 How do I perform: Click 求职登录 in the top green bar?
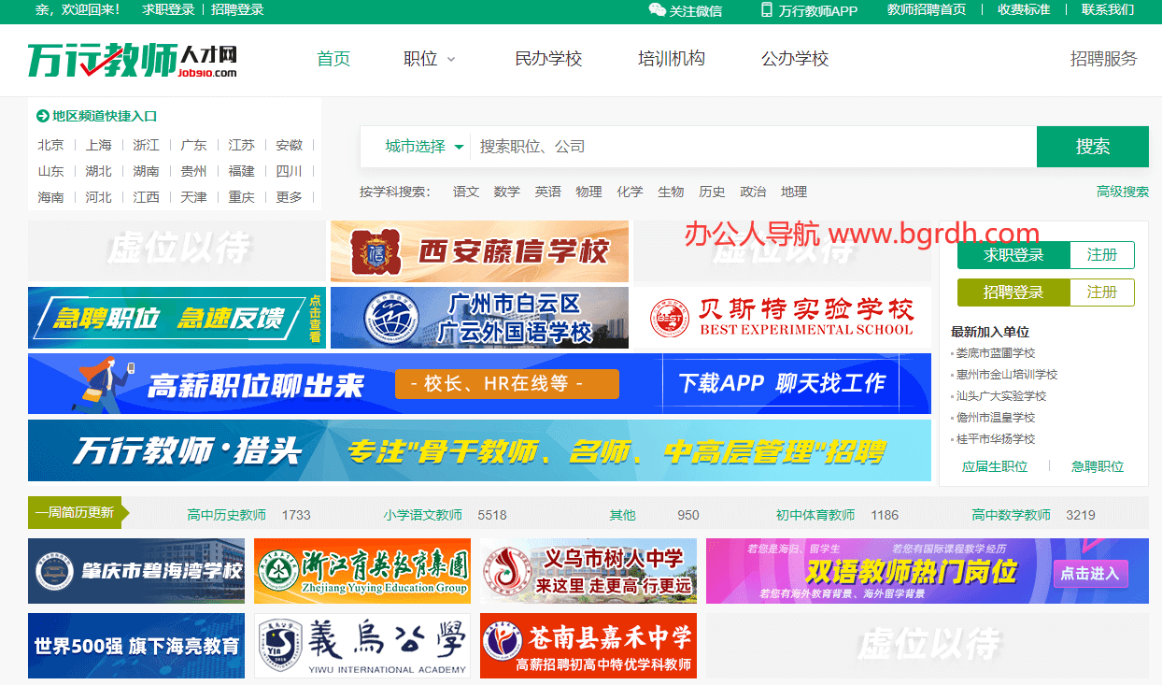[x=168, y=10]
